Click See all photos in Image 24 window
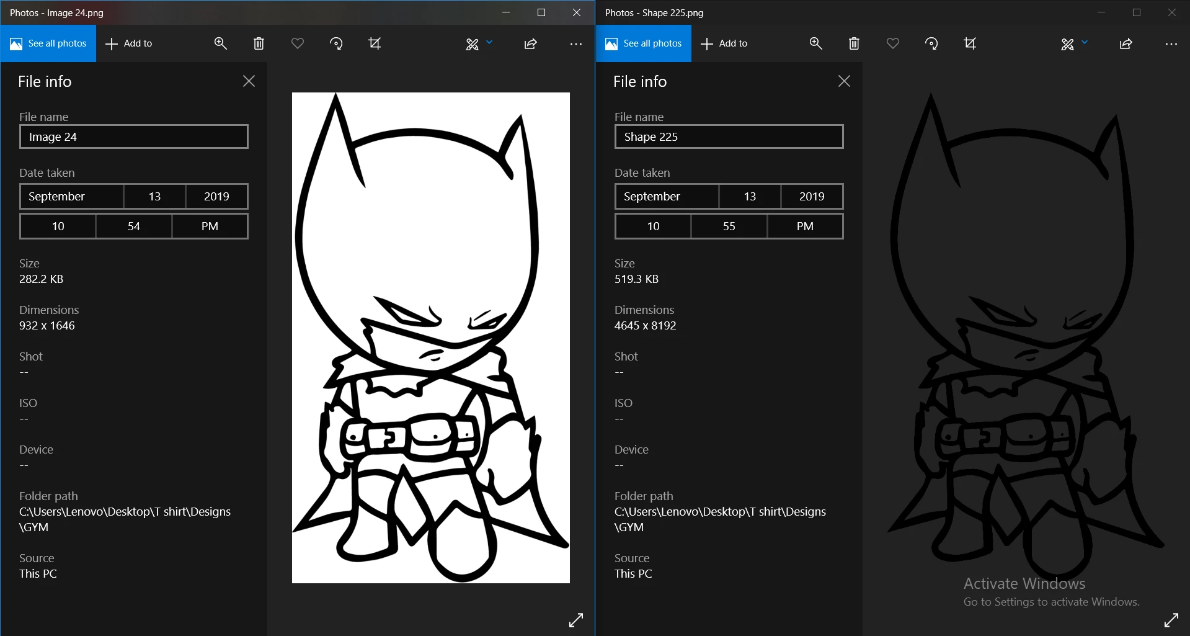 coord(48,43)
